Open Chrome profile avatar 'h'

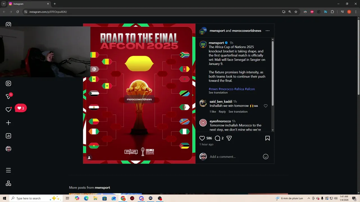[x=349, y=12]
